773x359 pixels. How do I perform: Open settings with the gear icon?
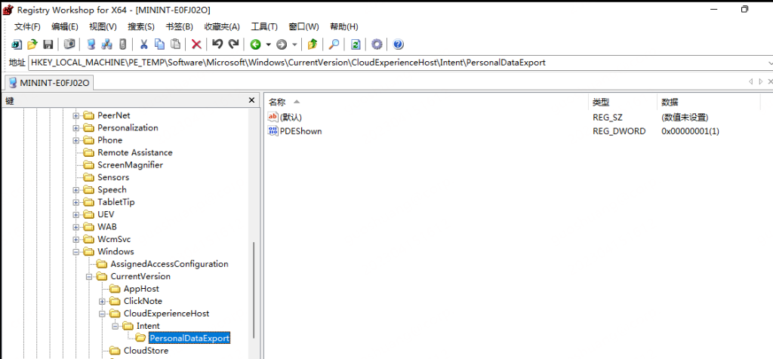click(377, 44)
